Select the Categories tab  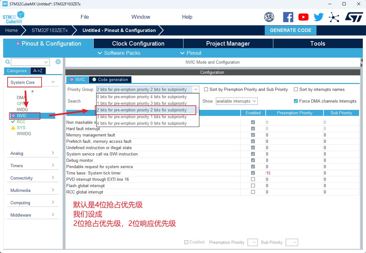click(17, 71)
